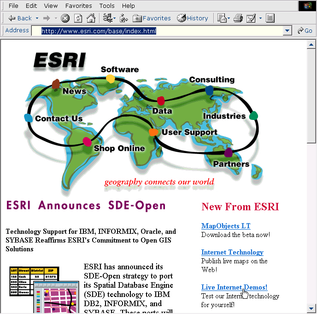The width and height of the screenshot is (317, 314).
Task: Click the Search toolbar icon
Action: click(x=109, y=18)
